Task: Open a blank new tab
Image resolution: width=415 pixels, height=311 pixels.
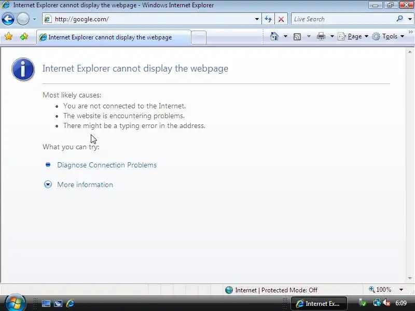Action: [x=199, y=37]
